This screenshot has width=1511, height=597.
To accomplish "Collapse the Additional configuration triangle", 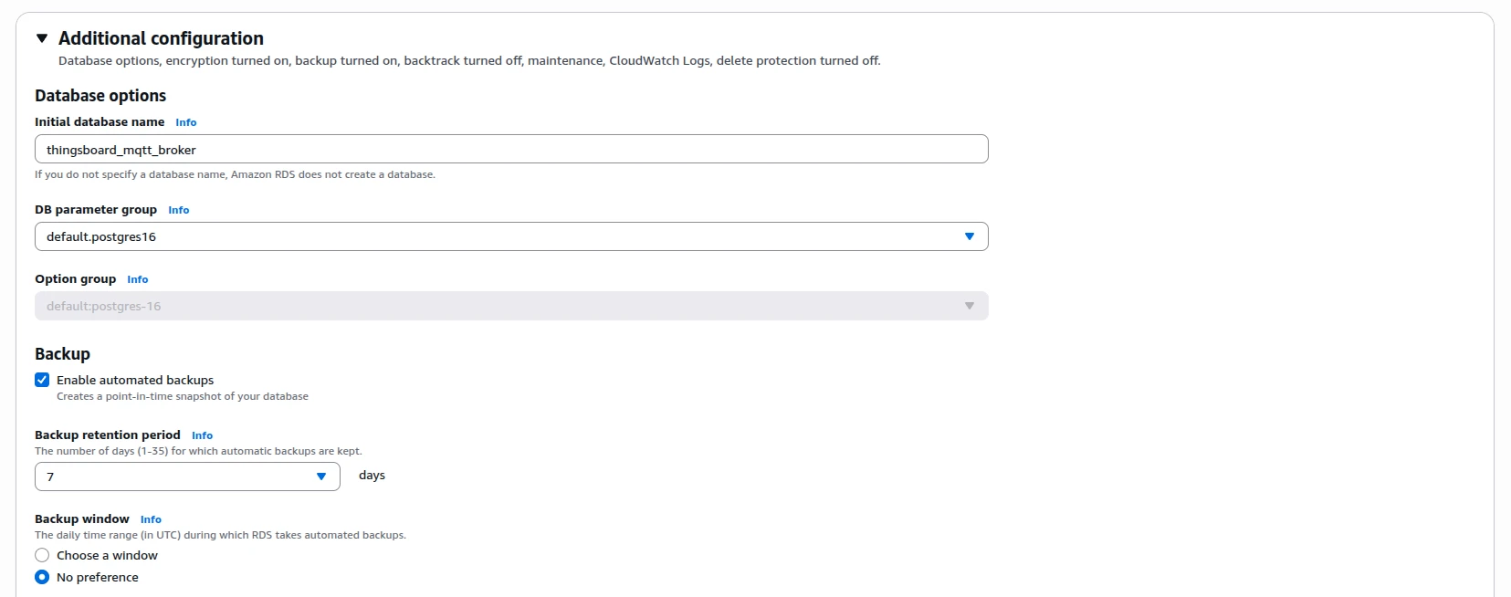I will 42,38.
